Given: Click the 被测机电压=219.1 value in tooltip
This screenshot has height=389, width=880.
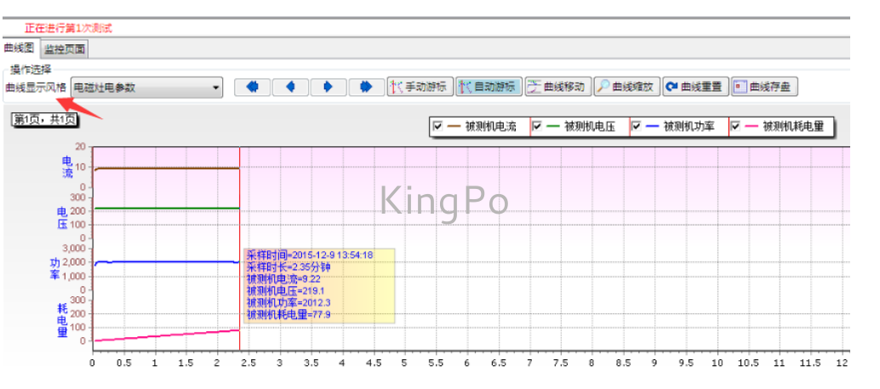Looking at the screenshot, I should tap(285, 291).
